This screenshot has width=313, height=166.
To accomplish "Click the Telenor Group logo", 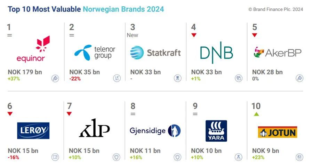I will (x=94, y=53).
